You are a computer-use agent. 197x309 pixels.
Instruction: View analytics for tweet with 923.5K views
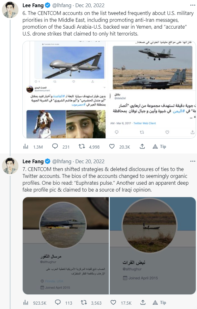click(x=26, y=302)
